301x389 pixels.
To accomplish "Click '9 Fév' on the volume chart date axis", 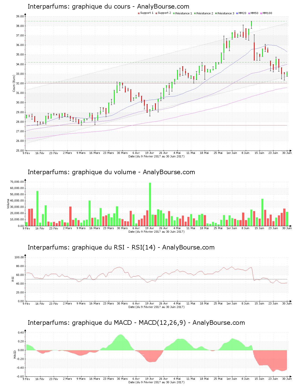I will pyautogui.click(x=26, y=228).
